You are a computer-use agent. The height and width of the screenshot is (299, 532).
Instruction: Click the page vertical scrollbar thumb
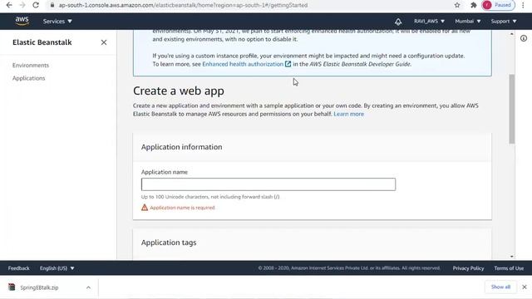click(512, 109)
